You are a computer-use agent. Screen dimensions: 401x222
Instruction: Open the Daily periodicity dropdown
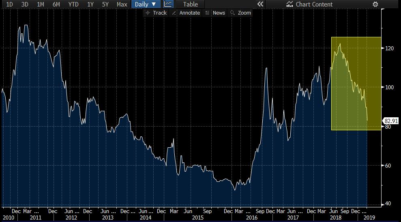[x=146, y=4]
